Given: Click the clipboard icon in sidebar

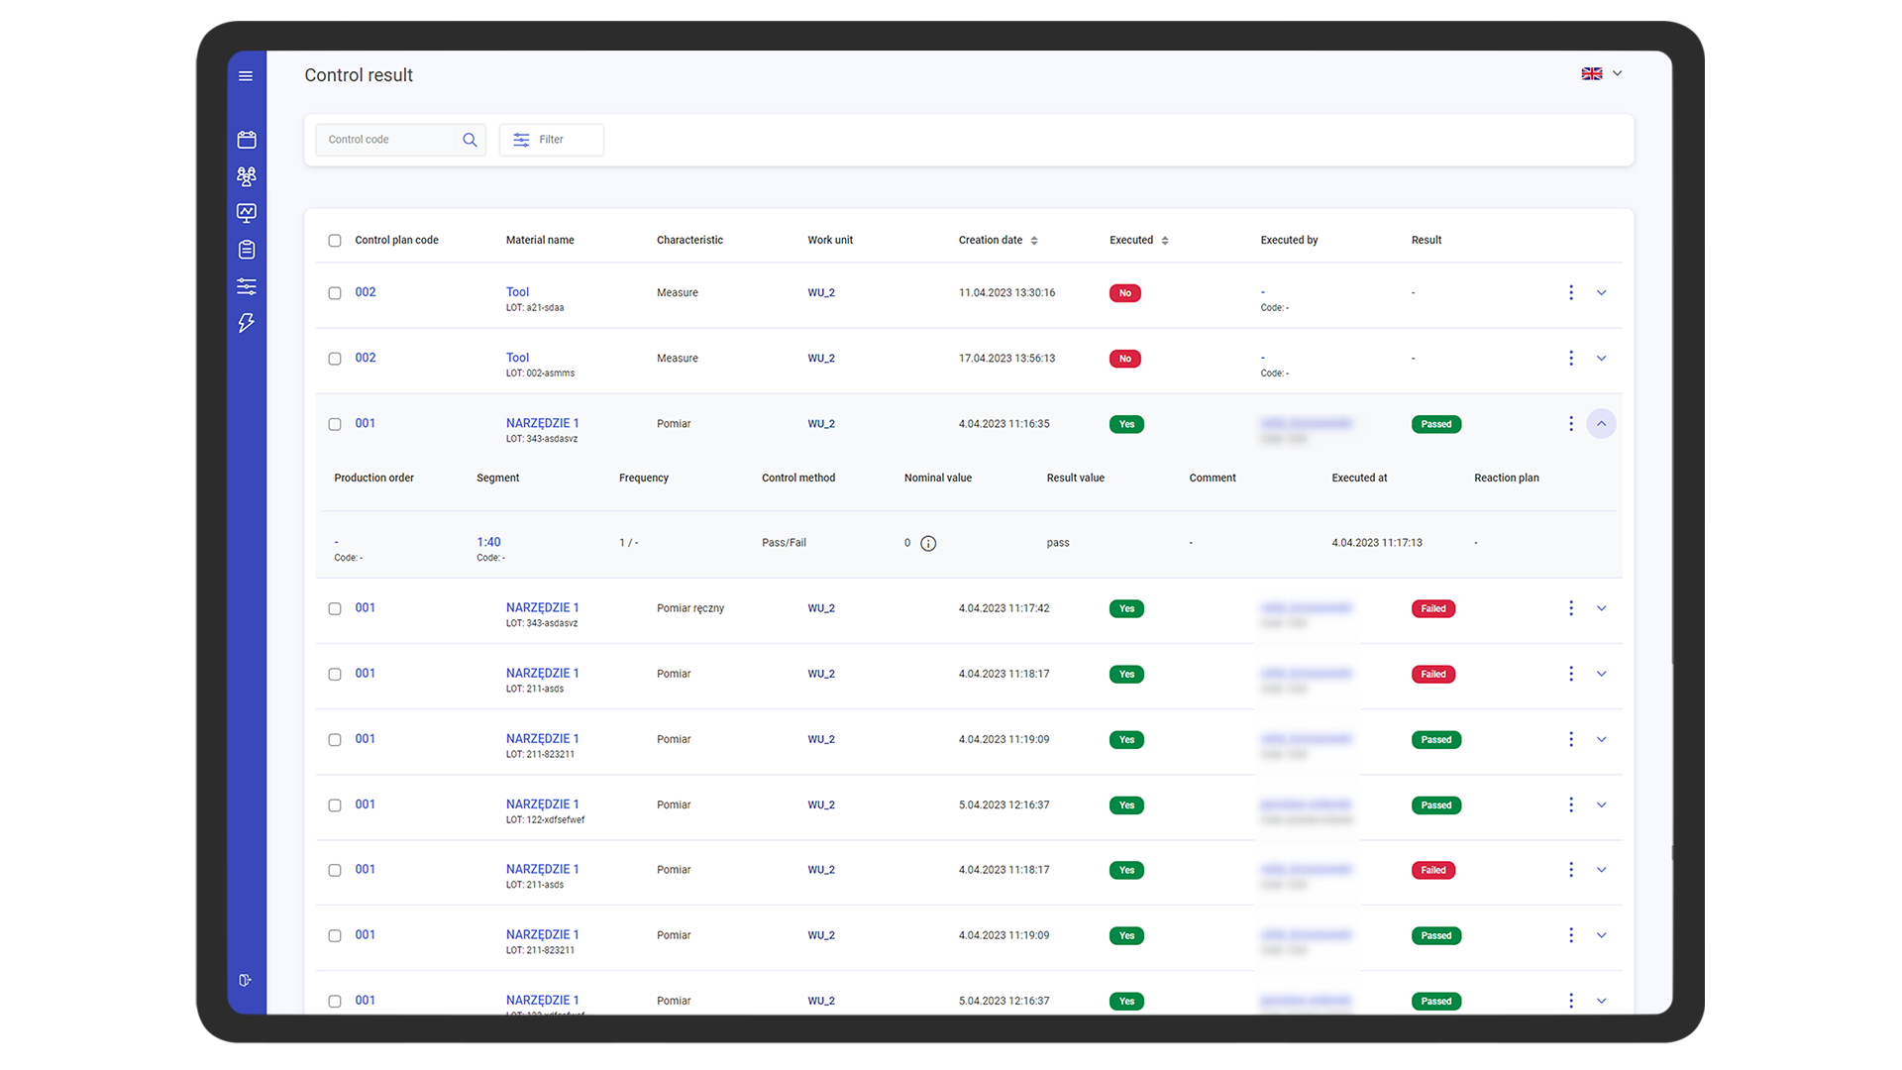Looking at the screenshot, I should [247, 250].
